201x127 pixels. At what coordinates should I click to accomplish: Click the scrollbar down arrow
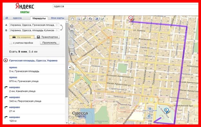tap(67, 123)
